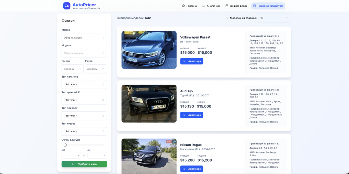Click the chart icon beside Аналіз цін

(204, 6)
